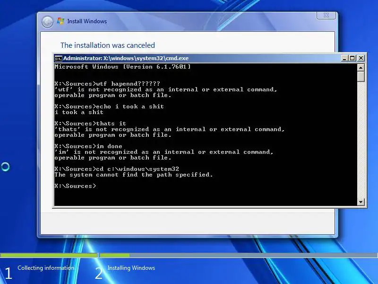Click 'The system cannot find the path specified.'
The image size is (378, 284).
click(x=134, y=175)
